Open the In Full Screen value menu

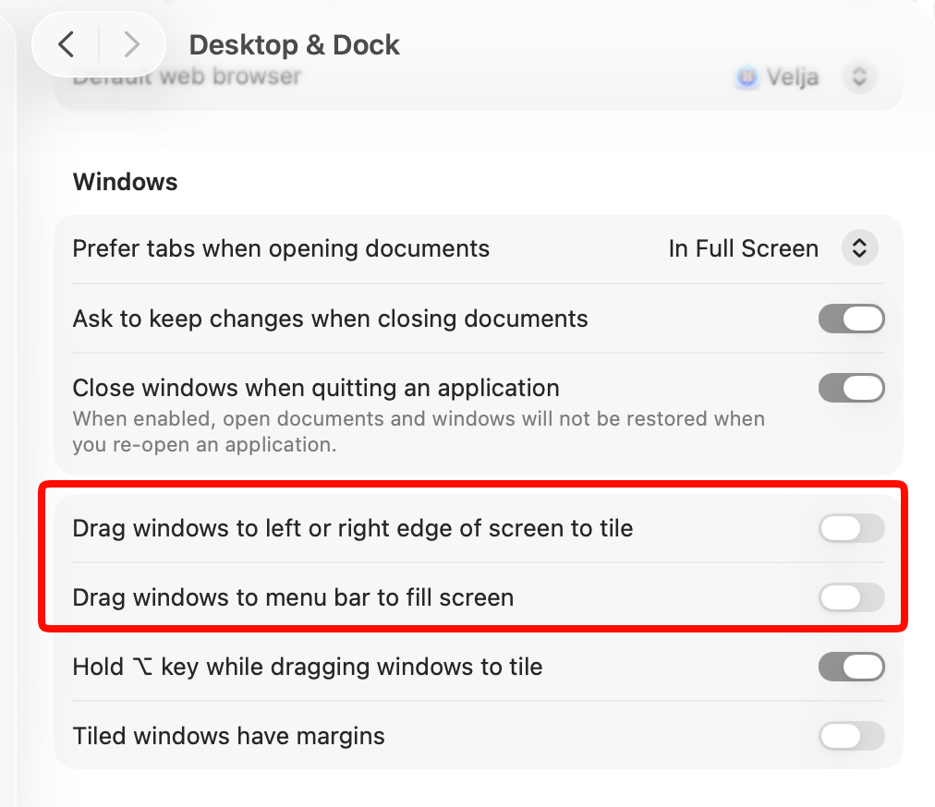point(743,248)
